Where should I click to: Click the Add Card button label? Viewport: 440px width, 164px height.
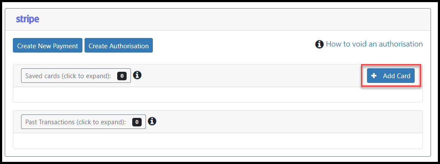pyautogui.click(x=397, y=76)
